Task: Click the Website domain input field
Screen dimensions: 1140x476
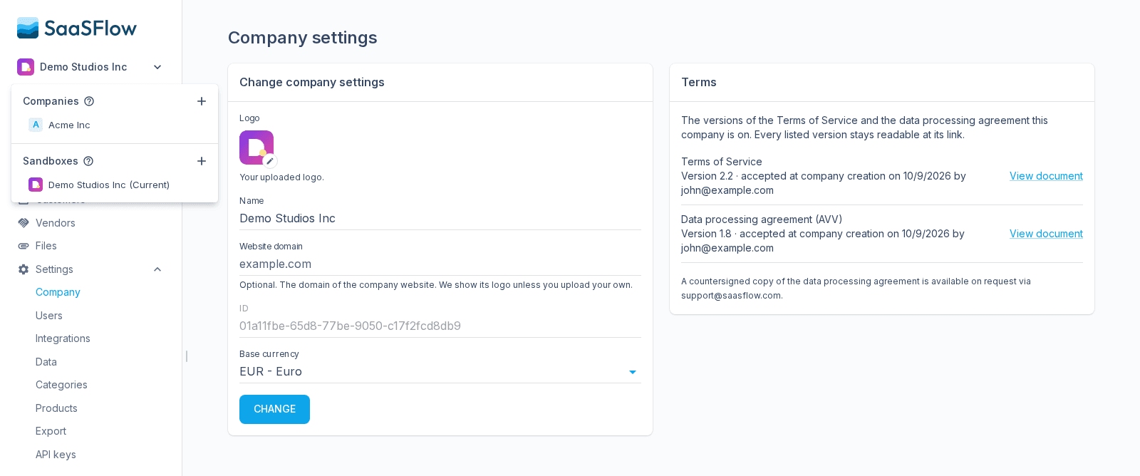Action: click(x=440, y=264)
